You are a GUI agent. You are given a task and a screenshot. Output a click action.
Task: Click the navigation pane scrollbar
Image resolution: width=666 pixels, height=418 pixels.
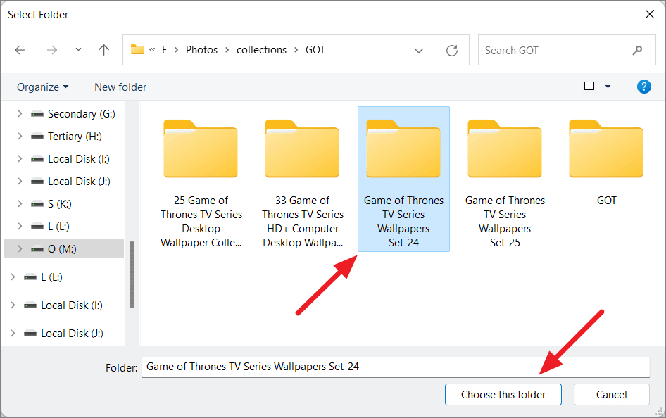(x=132, y=274)
